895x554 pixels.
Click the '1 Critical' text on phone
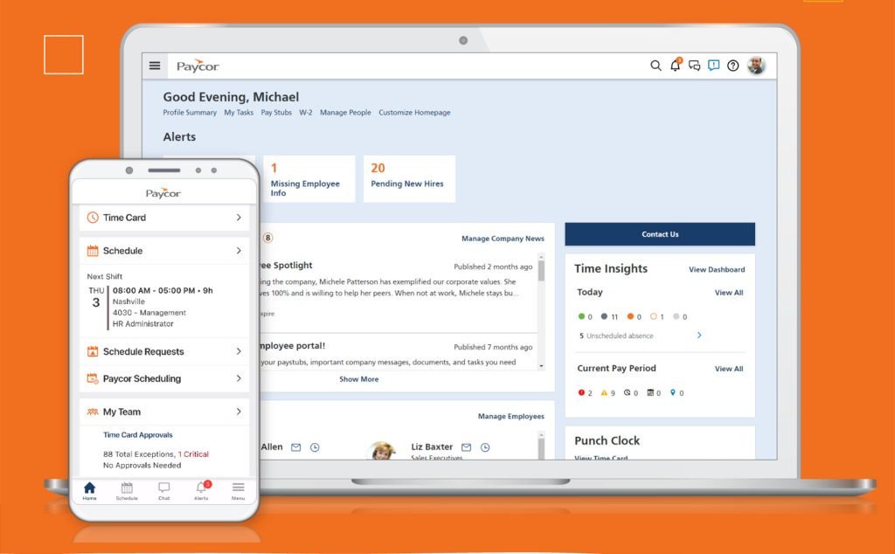[193, 454]
